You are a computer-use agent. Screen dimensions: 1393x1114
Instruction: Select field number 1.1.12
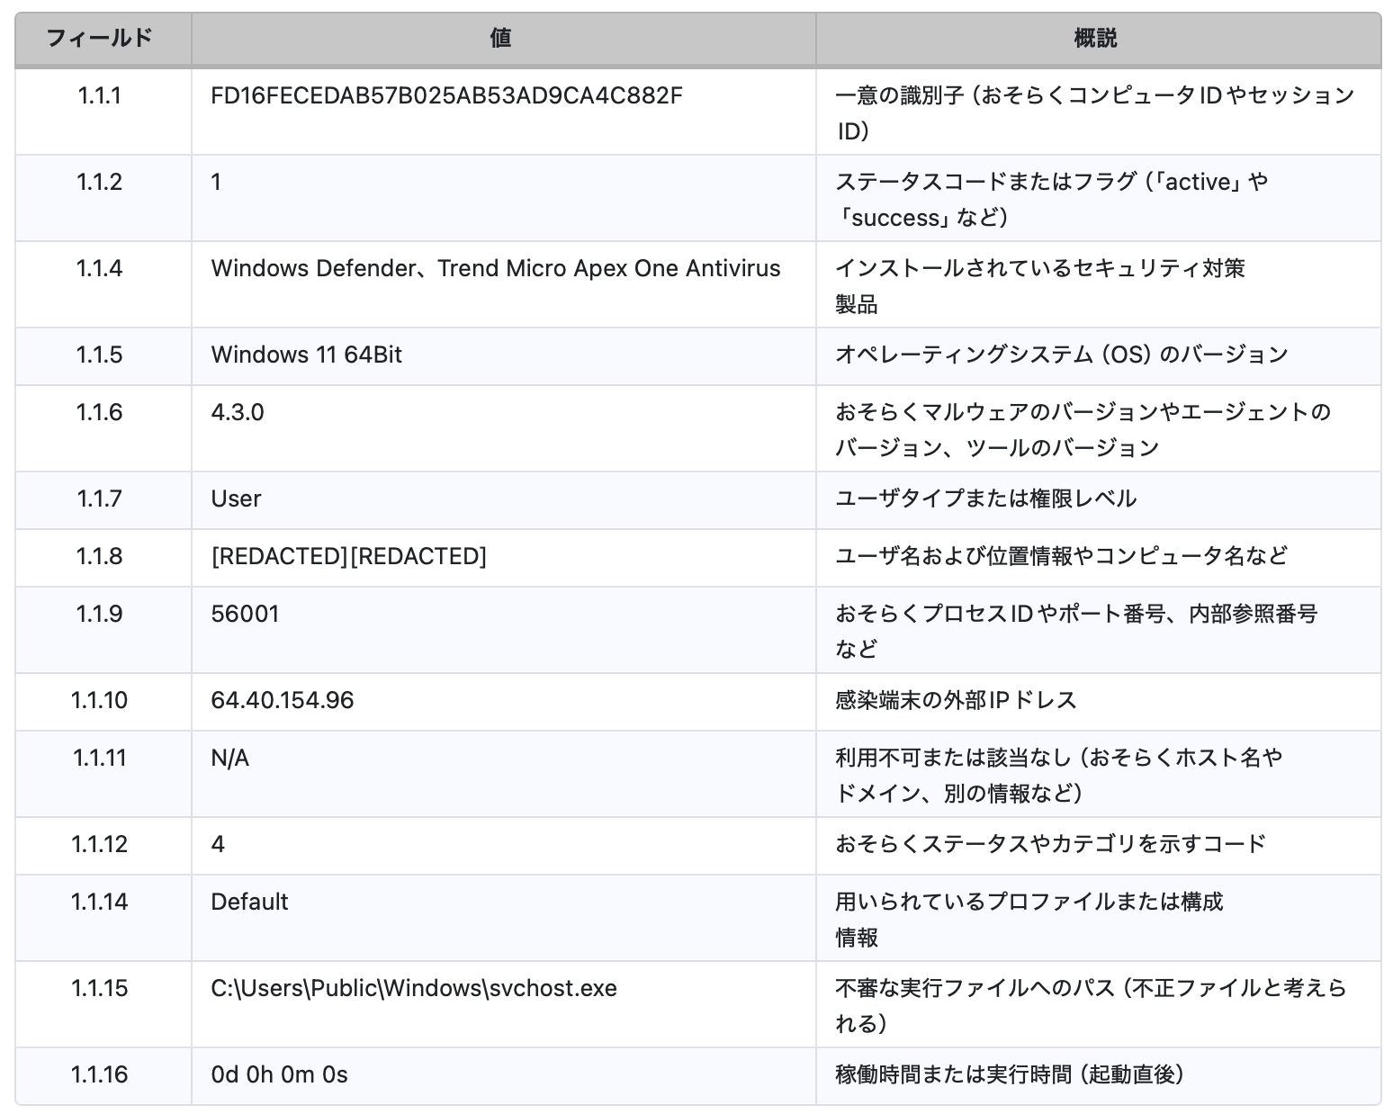pyautogui.click(x=99, y=844)
